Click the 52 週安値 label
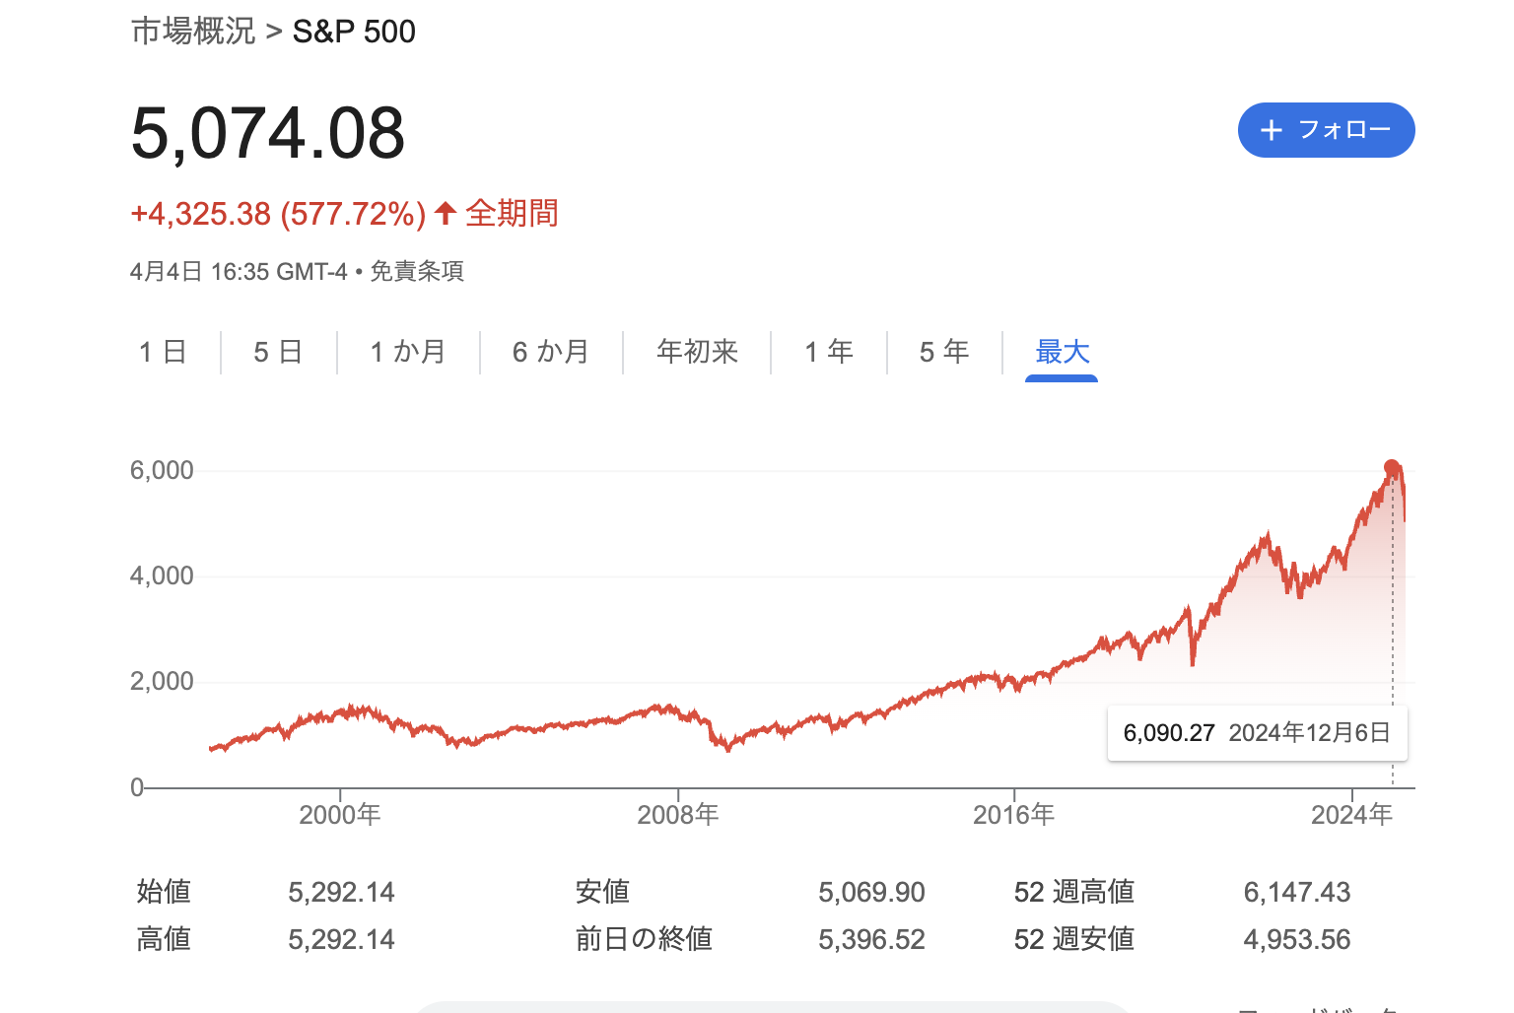1514x1013 pixels. tap(1074, 939)
